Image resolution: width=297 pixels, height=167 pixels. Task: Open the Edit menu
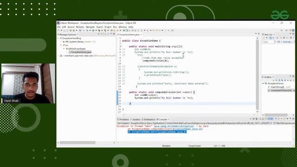pos(64,27)
